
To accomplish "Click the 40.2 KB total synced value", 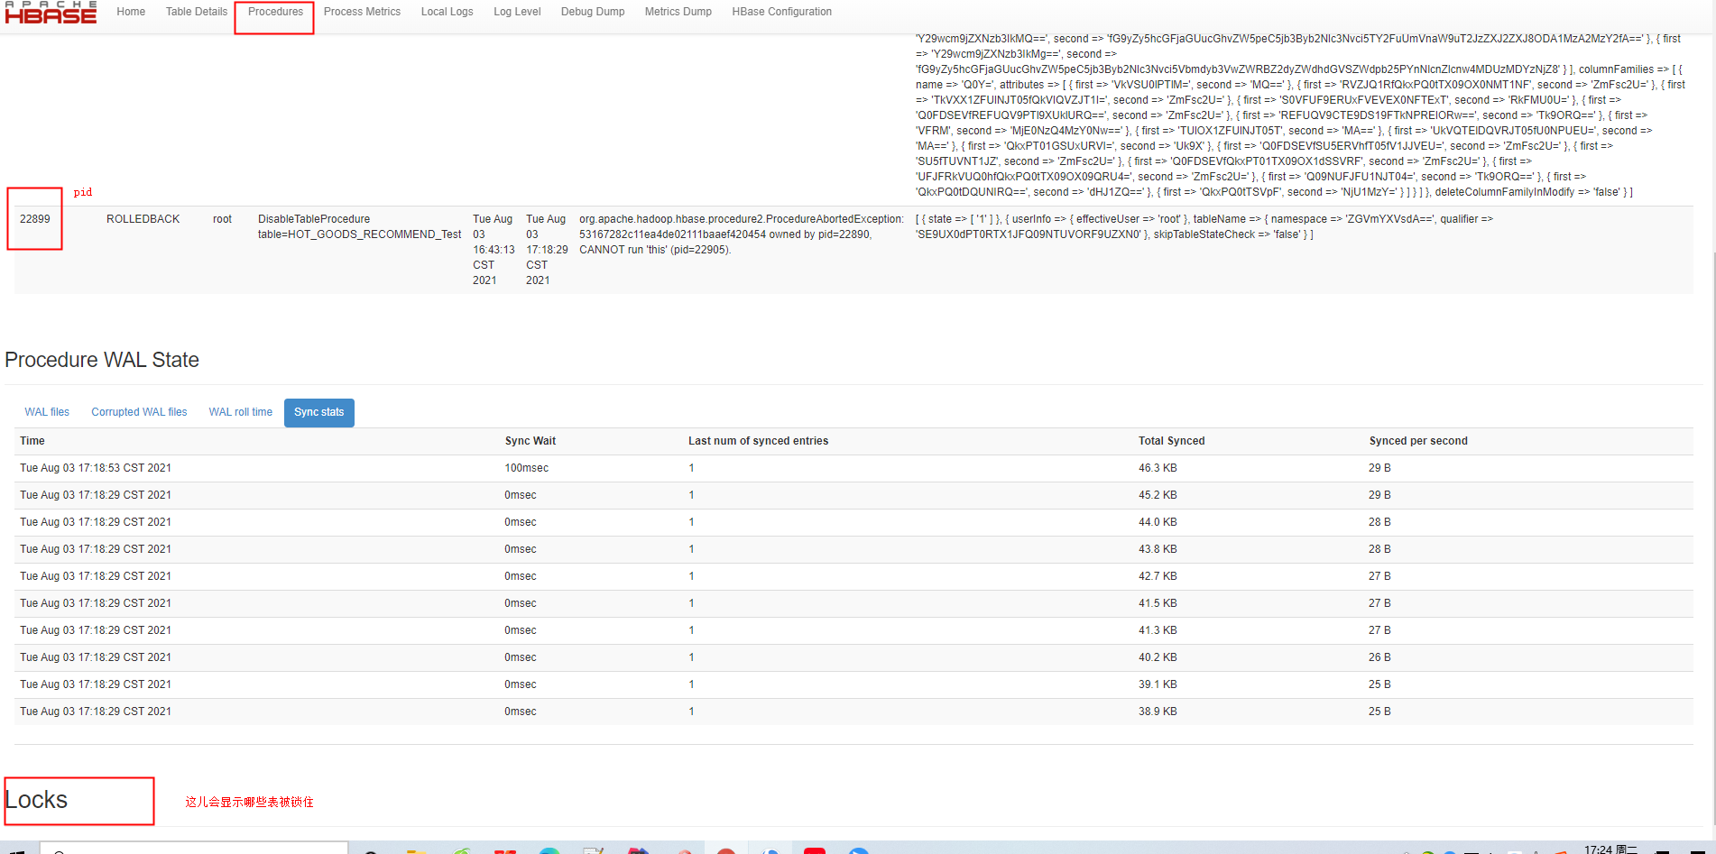I will 1158,657.
